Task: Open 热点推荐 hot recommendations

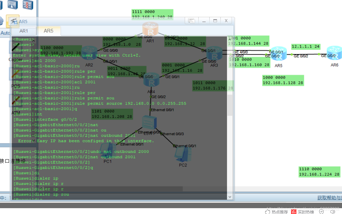Action: tap(277, 212)
